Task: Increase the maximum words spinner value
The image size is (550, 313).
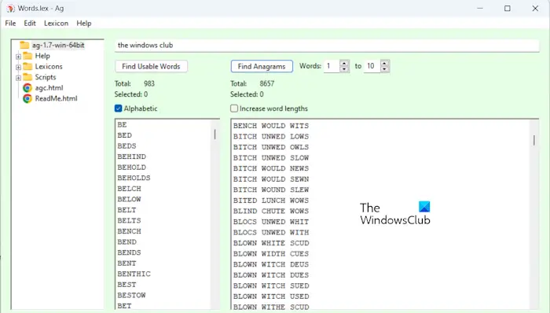Action: click(x=385, y=64)
